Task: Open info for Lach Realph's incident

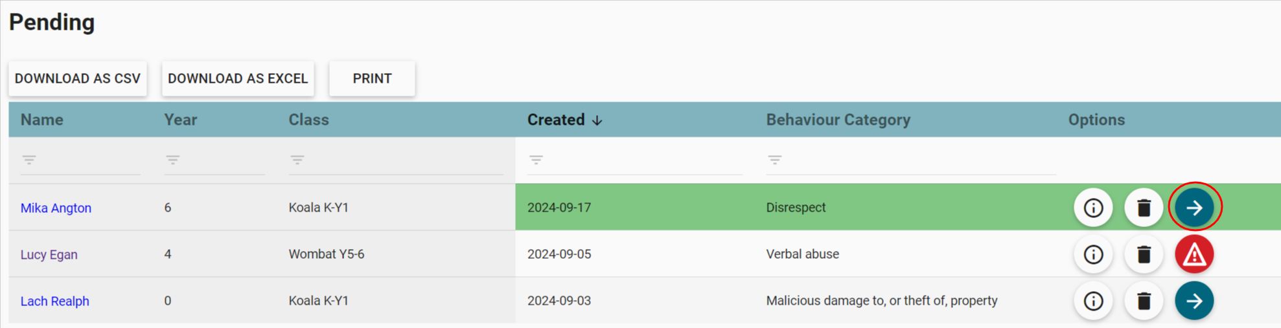Action: [1093, 301]
